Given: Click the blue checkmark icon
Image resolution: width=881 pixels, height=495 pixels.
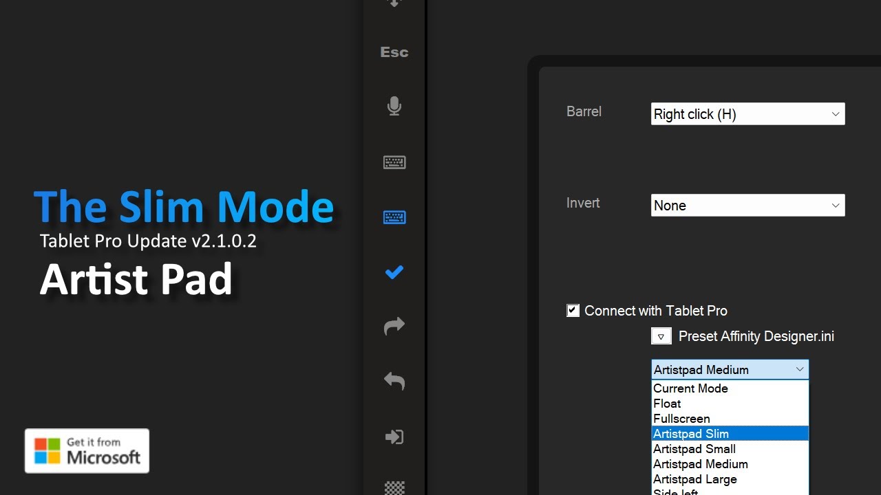Looking at the screenshot, I should click(x=394, y=272).
